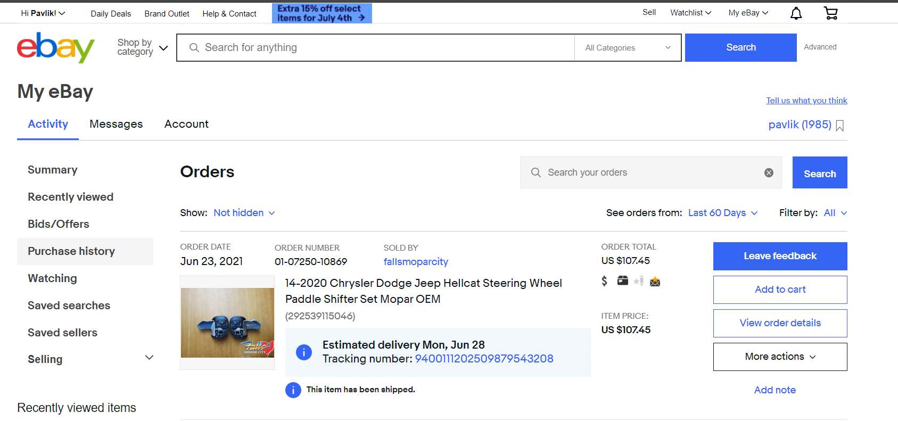
Task: Click Tell us what you think
Action: click(x=807, y=101)
